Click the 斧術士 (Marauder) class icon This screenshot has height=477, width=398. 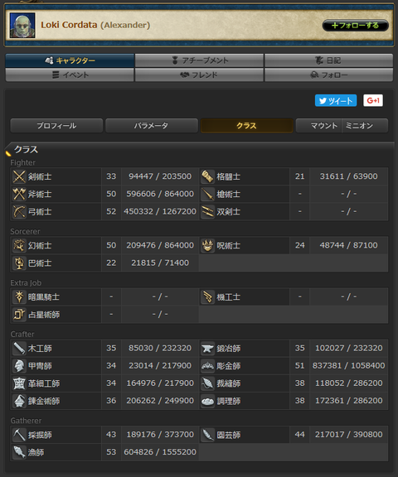pos(19,194)
